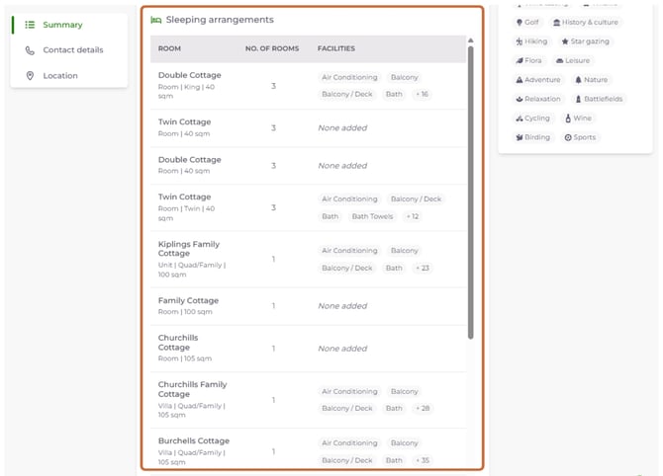The height and width of the screenshot is (476, 663).
Task: Click 'None added' in Family Cottage row
Action: pos(342,306)
